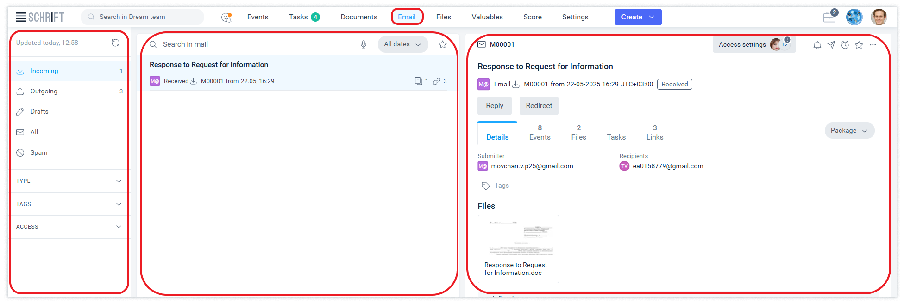The width and height of the screenshot is (904, 304).
Task: Open the Package dropdown
Action: pyautogui.click(x=849, y=131)
